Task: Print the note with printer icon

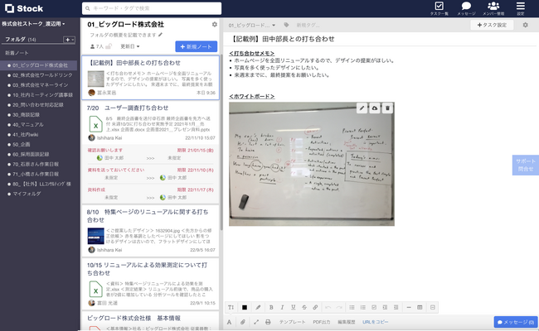Action: click(x=268, y=322)
